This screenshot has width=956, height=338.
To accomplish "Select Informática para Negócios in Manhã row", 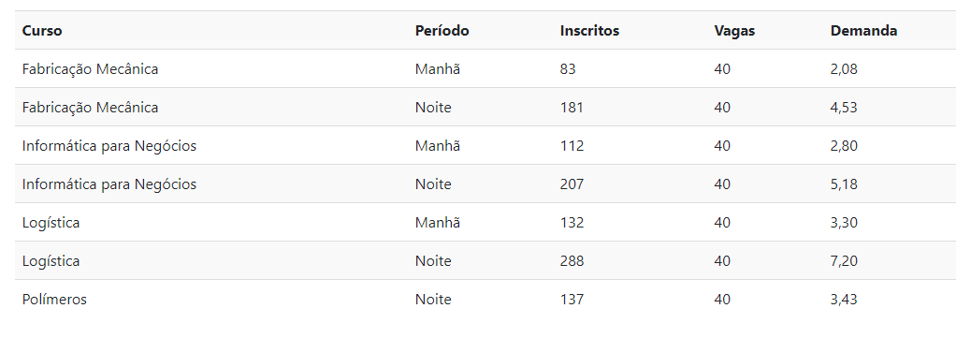I will [109, 146].
